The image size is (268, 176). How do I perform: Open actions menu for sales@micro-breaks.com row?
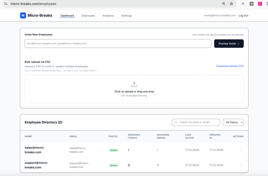(x=241, y=150)
